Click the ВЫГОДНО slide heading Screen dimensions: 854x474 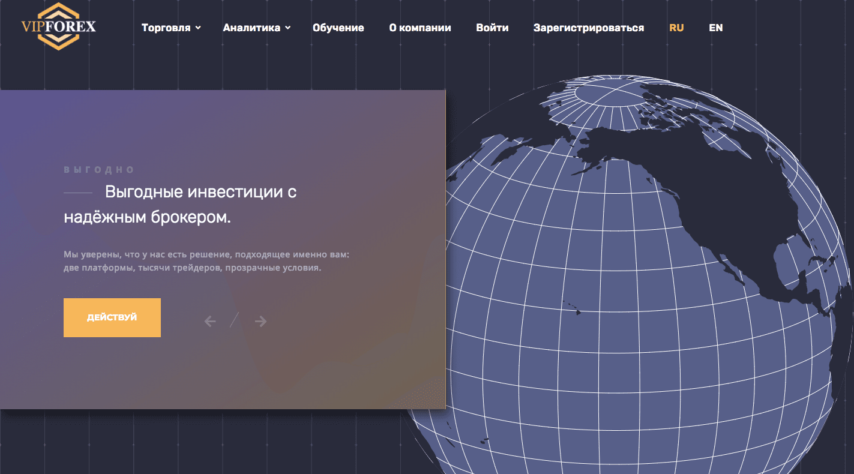coord(99,169)
